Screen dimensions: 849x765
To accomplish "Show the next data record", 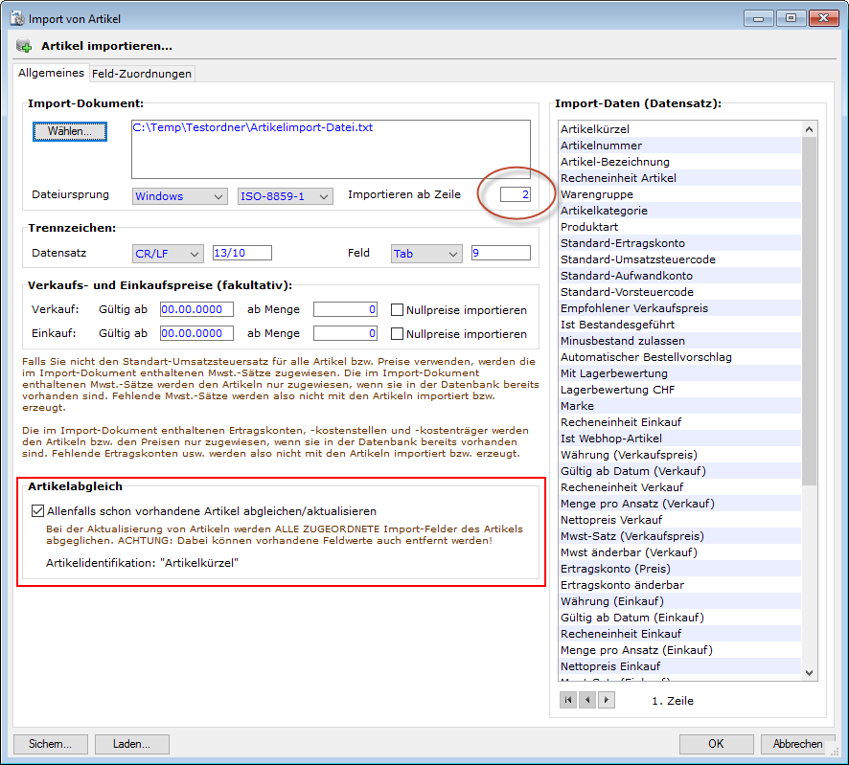I will (606, 700).
